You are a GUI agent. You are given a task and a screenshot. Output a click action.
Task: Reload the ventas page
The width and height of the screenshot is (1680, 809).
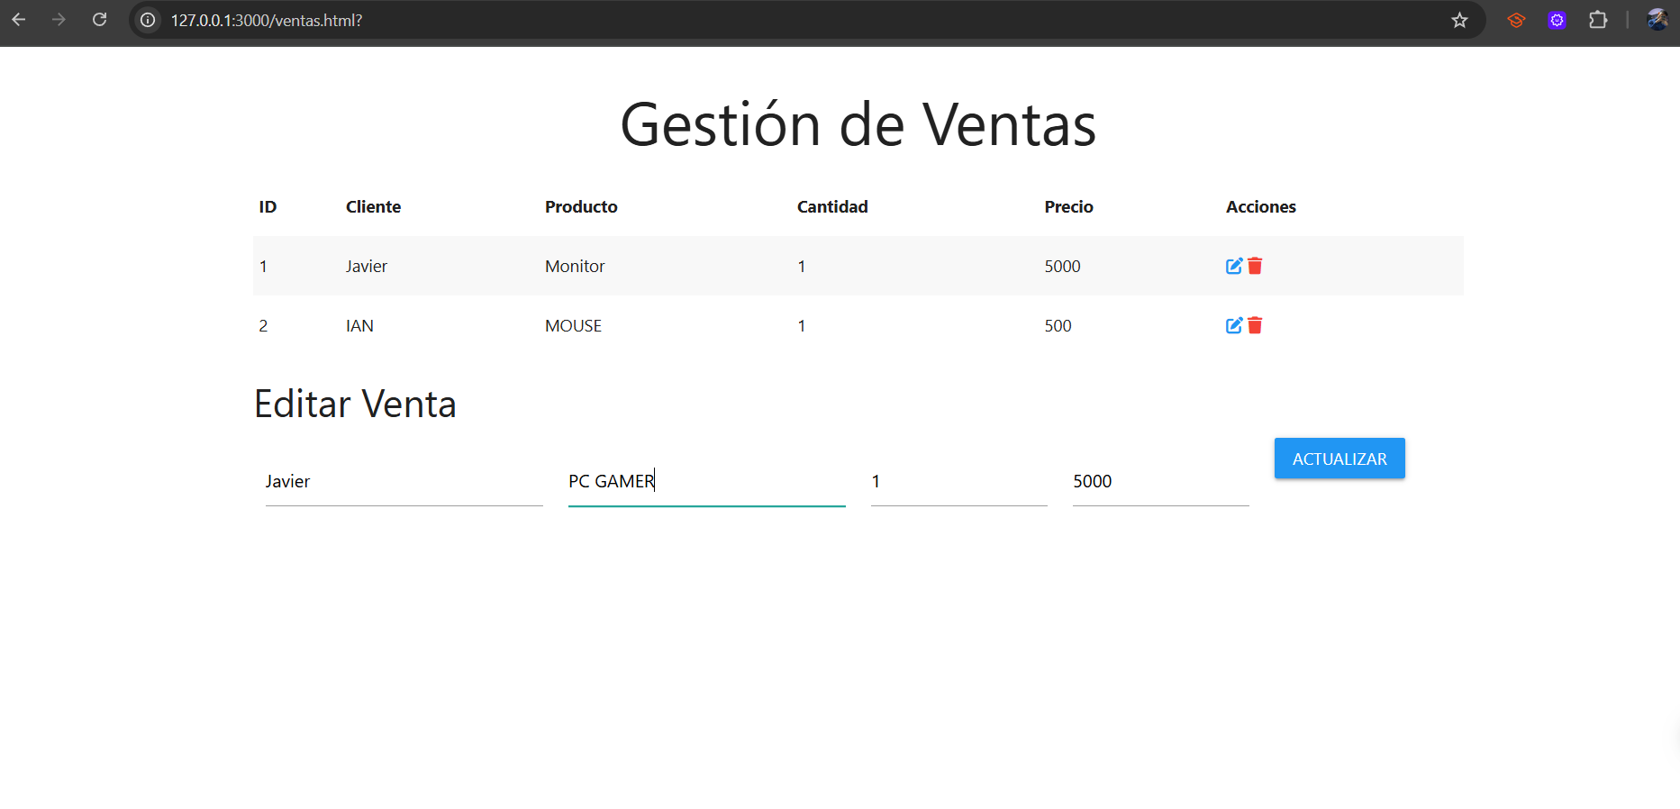(x=100, y=20)
